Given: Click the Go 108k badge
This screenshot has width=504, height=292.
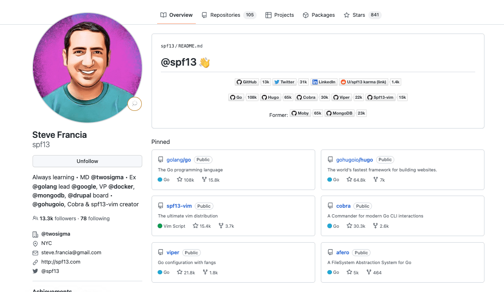Looking at the screenshot, I should tap(243, 97).
